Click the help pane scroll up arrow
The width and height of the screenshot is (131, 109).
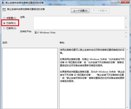pyautogui.click(x=127, y=50)
